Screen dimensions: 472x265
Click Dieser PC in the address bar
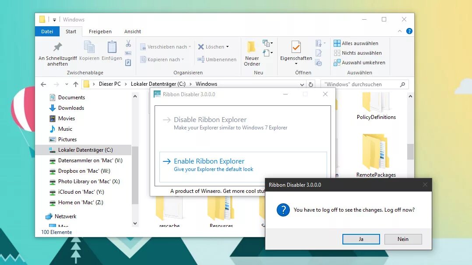tap(110, 84)
